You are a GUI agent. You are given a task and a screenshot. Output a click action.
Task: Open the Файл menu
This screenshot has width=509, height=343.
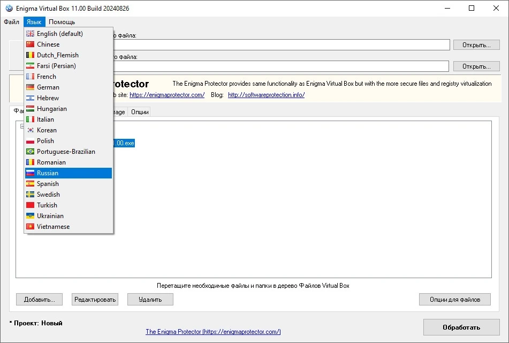[x=12, y=22]
